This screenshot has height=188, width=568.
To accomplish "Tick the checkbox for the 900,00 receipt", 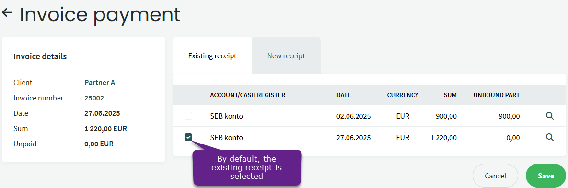I will pyautogui.click(x=188, y=116).
